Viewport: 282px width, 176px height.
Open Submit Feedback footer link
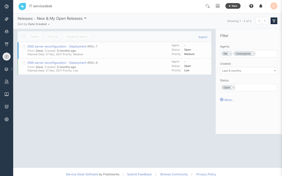(140, 174)
